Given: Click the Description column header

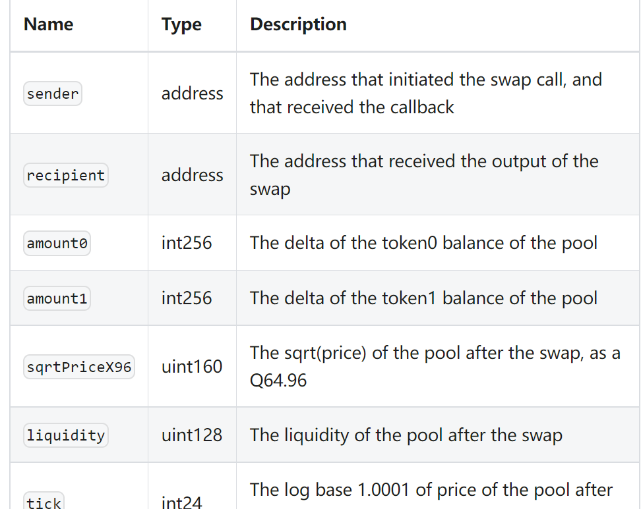Looking at the screenshot, I should point(298,24).
